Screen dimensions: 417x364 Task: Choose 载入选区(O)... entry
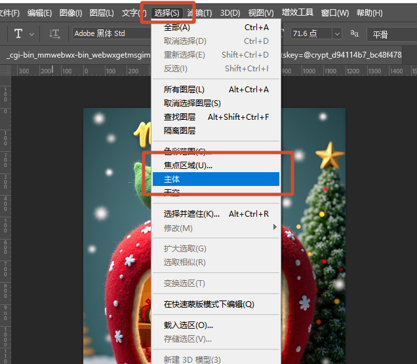(216, 325)
